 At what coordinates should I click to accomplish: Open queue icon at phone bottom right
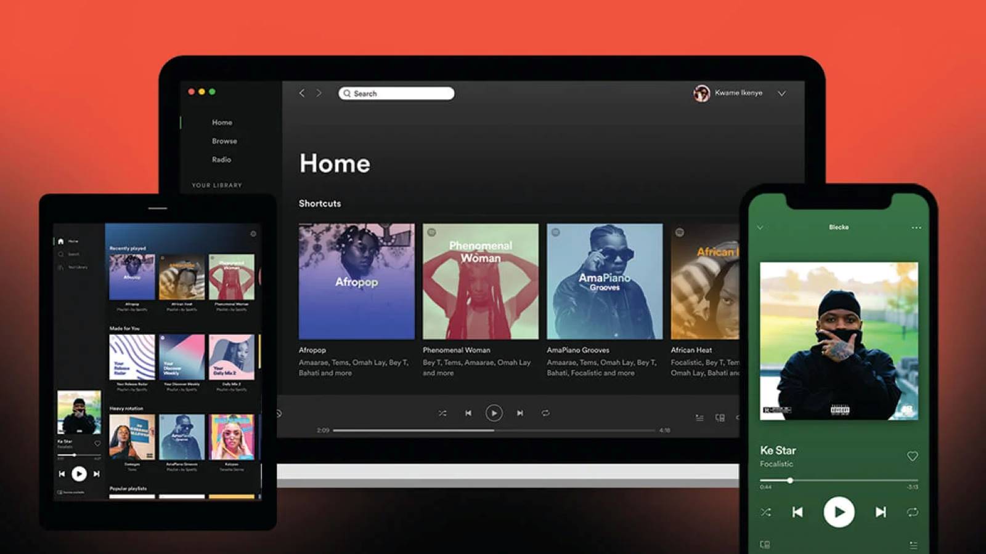click(913, 545)
